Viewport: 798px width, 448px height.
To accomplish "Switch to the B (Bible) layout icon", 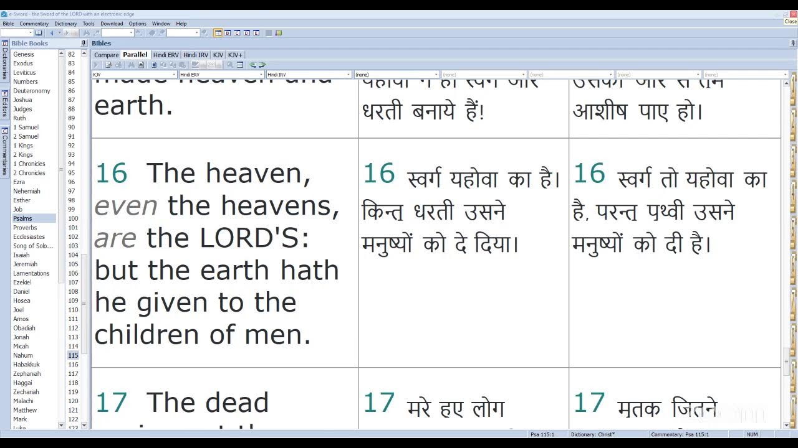I will coord(228,32).
